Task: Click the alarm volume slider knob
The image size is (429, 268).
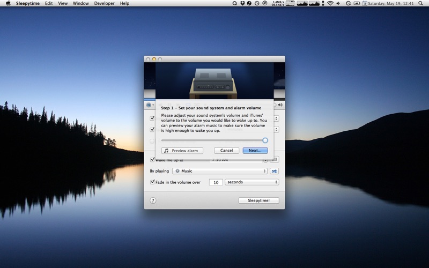Action: click(265, 140)
